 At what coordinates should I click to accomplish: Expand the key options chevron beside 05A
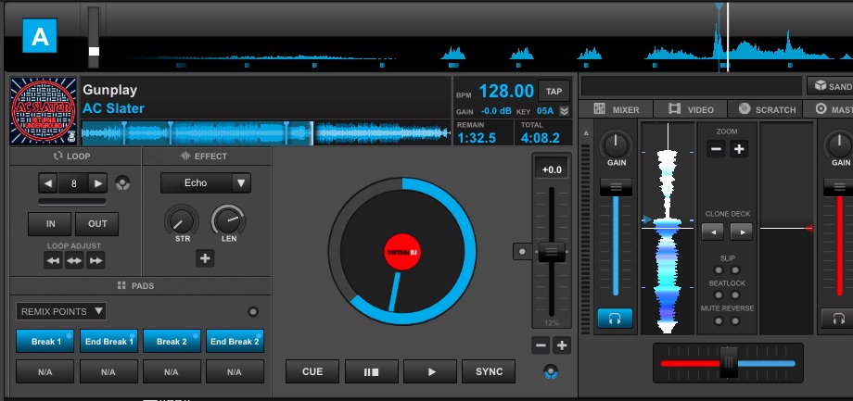click(564, 111)
